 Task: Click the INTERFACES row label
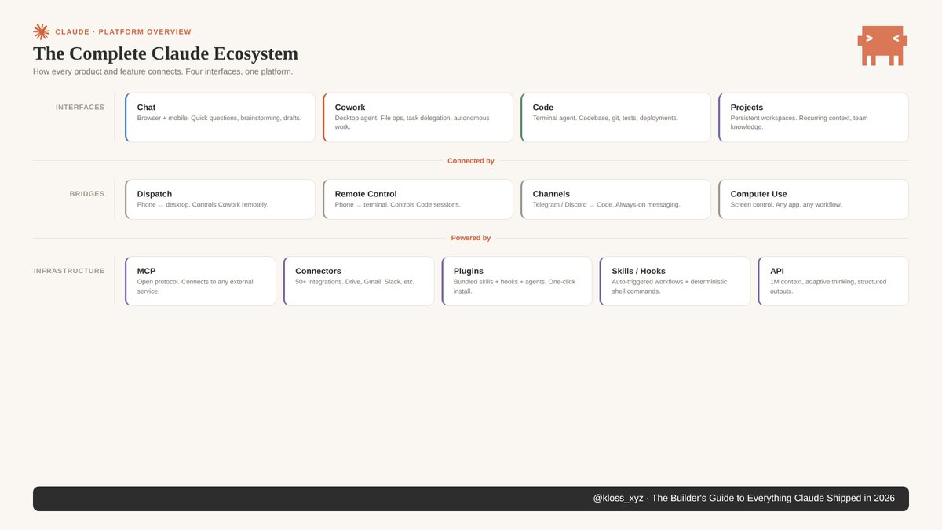(79, 108)
